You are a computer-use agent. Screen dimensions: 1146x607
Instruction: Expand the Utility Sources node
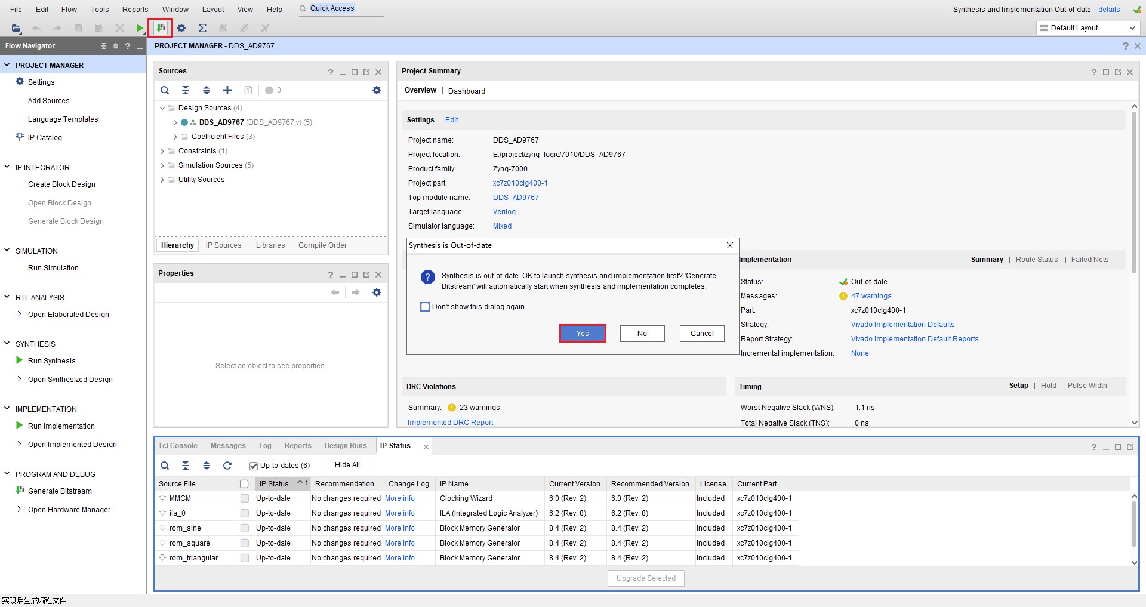162,180
